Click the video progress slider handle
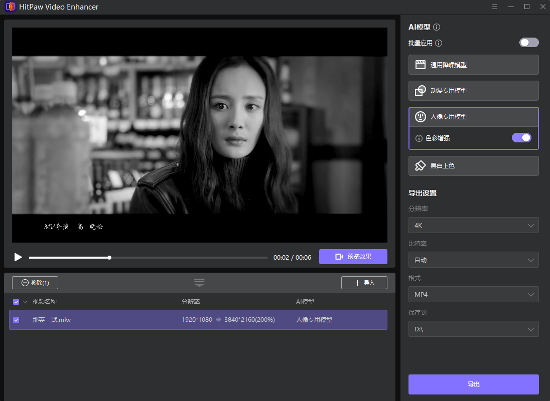Screen dimensions: 550x401 109,258
